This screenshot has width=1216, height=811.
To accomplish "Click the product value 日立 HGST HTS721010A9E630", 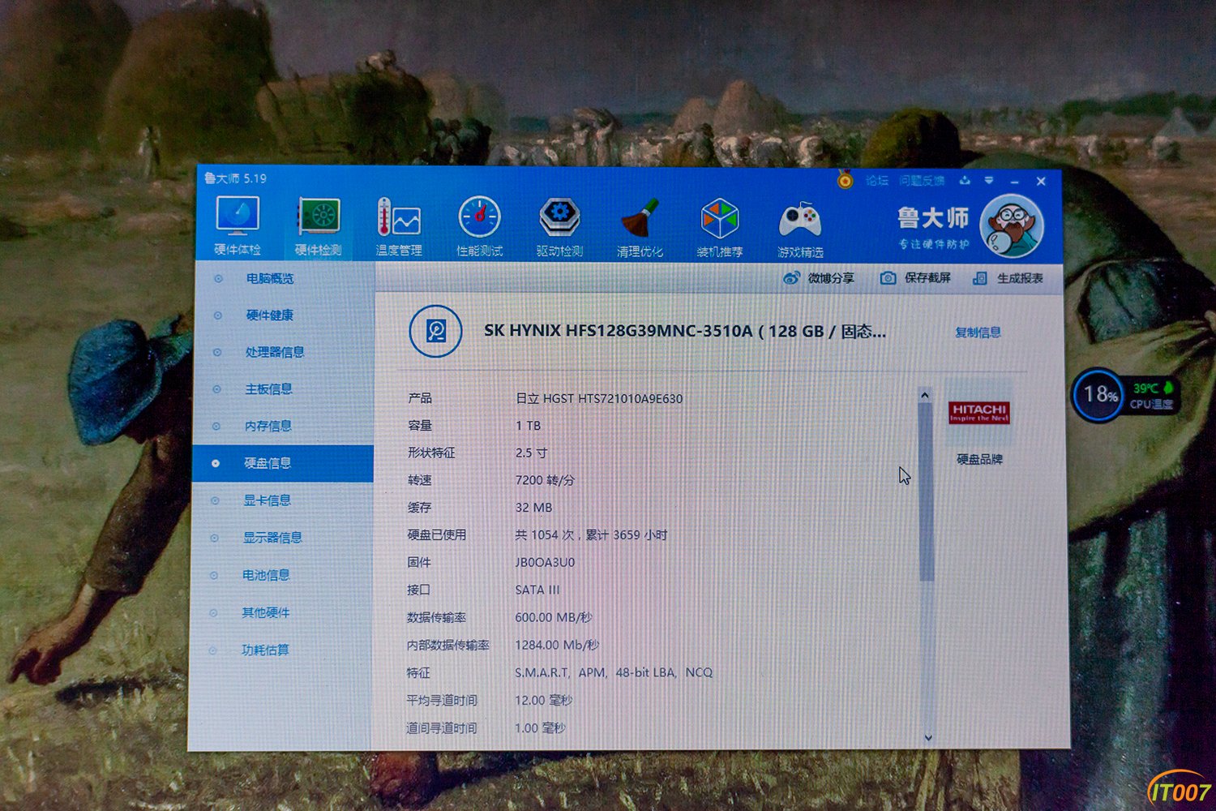I will [x=598, y=398].
